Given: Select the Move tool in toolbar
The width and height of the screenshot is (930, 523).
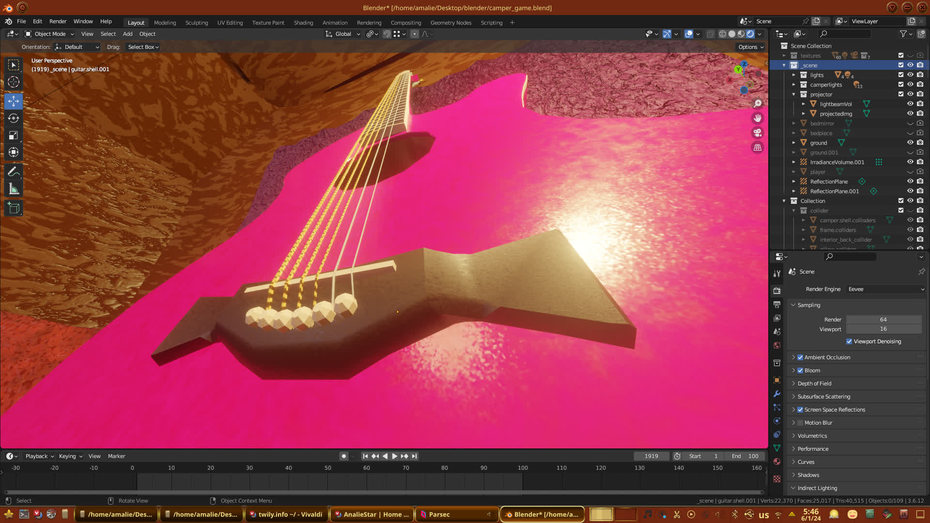Looking at the screenshot, I should point(14,101).
